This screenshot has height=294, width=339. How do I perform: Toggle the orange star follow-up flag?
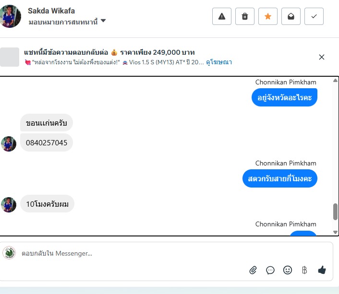268,16
